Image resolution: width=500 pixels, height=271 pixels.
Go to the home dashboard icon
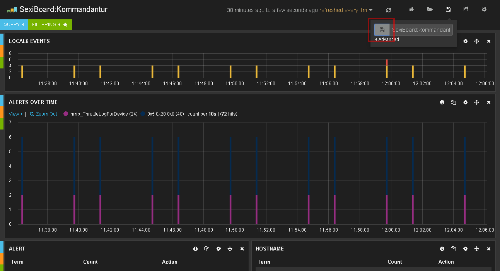pos(411,9)
